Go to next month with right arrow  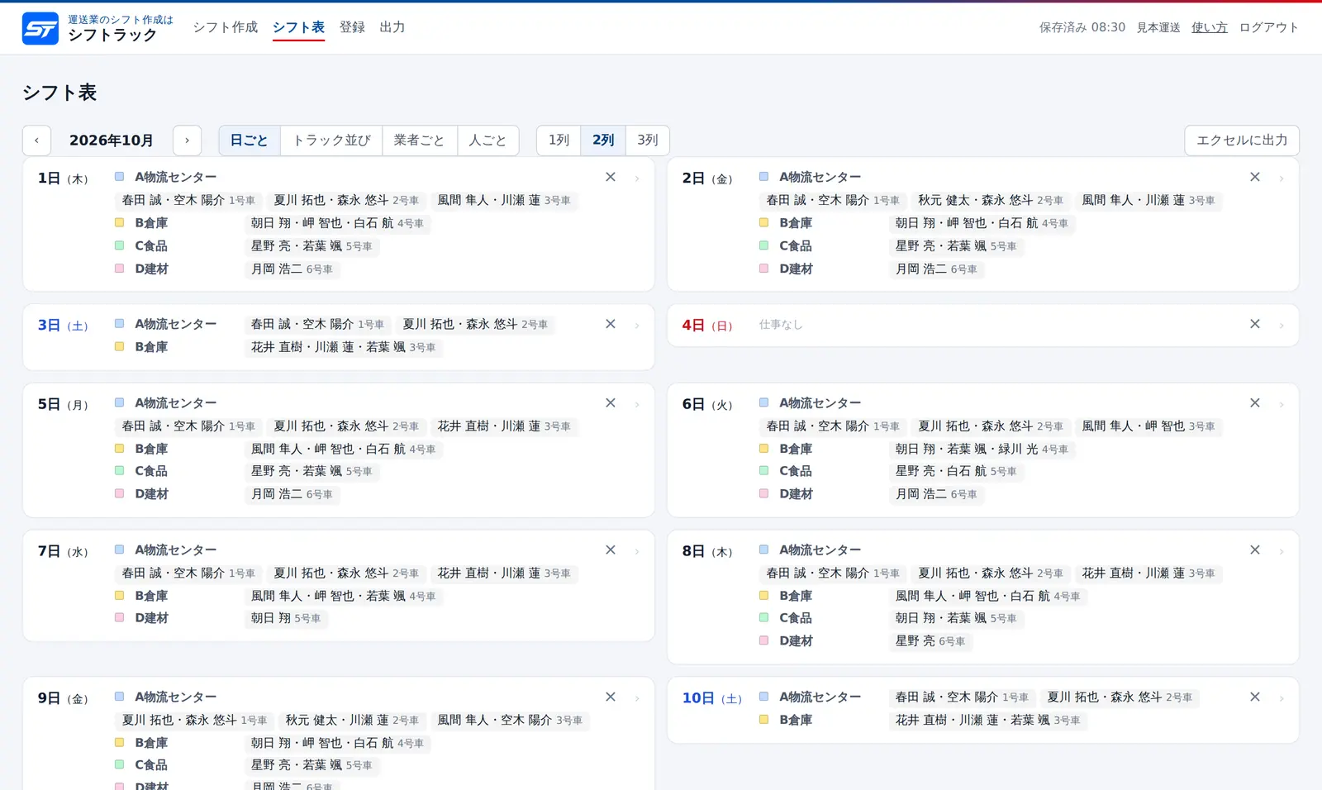click(188, 140)
